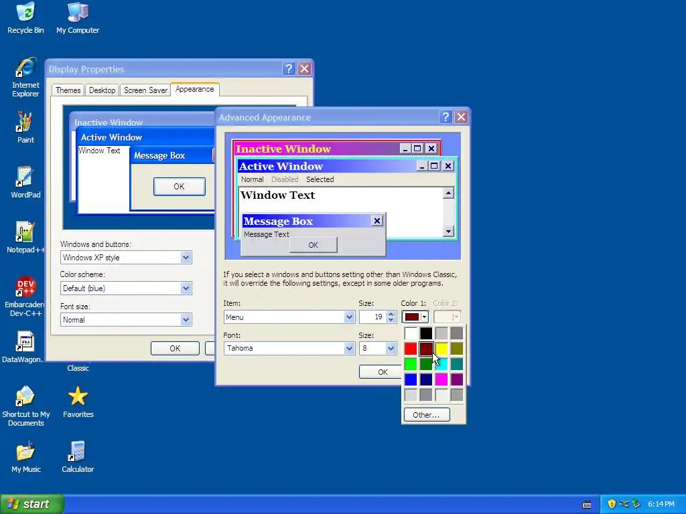Click OK in Advanced Appearance dialog
Image resolution: width=686 pixels, height=514 pixels.
pyautogui.click(x=380, y=371)
